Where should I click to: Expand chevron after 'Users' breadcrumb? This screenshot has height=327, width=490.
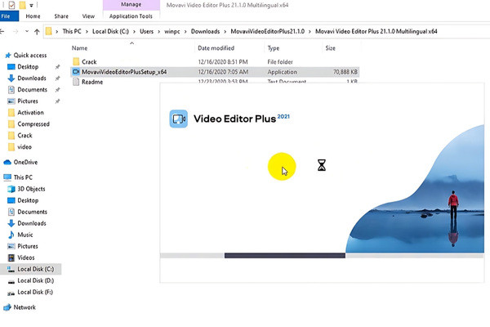coord(158,31)
